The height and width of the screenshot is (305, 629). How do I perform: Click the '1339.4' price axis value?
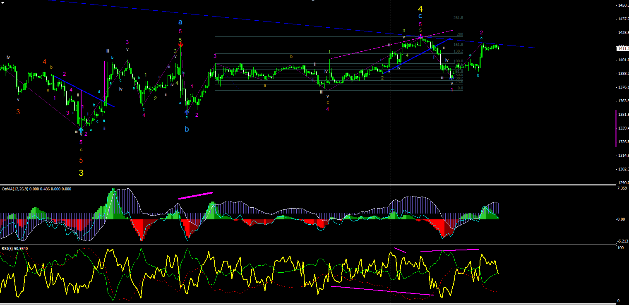pos(623,128)
